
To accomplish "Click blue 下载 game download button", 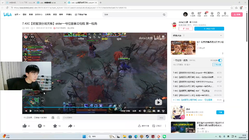I will [220, 112].
